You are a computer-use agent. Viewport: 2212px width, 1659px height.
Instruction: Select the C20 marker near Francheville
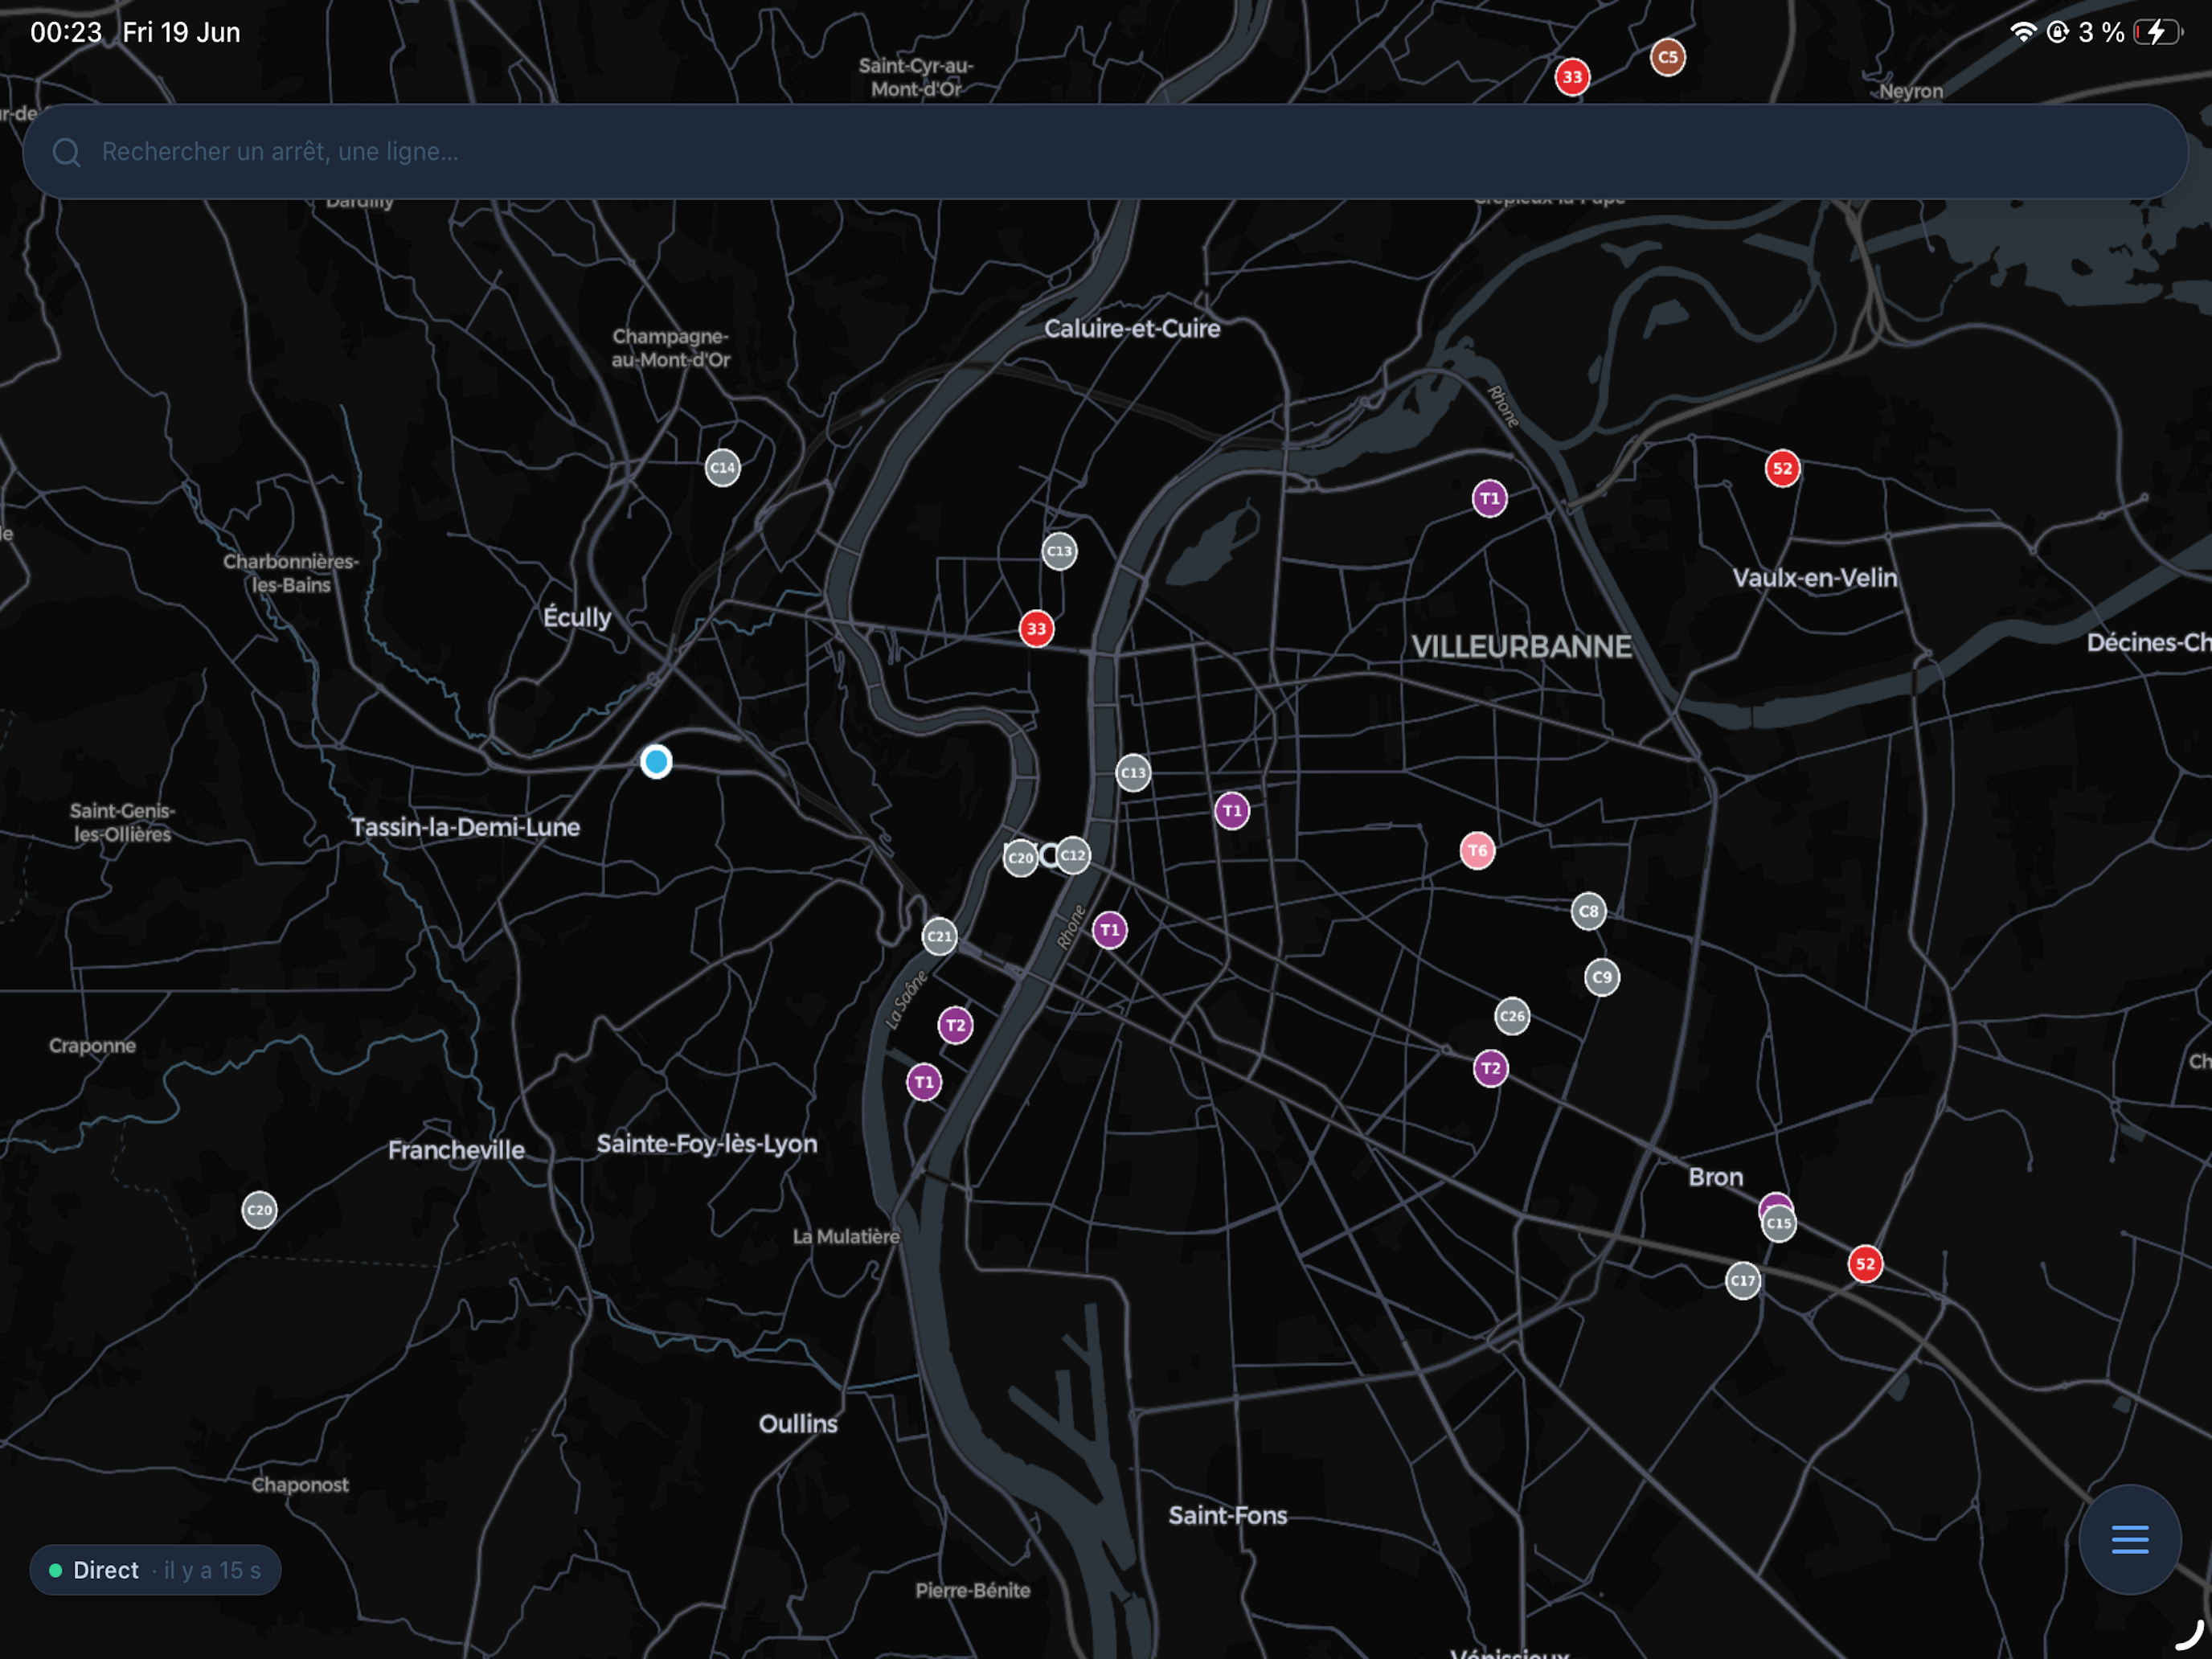259,1210
